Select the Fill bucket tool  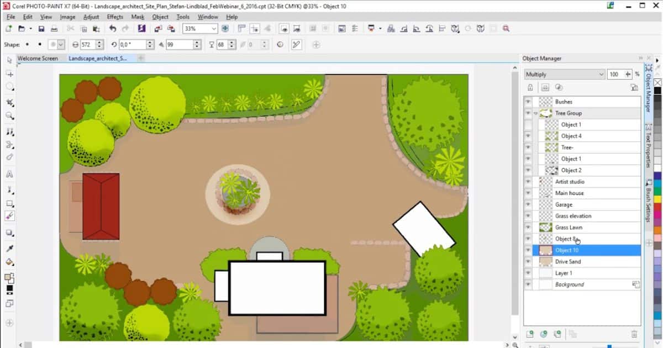click(x=9, y=262)
